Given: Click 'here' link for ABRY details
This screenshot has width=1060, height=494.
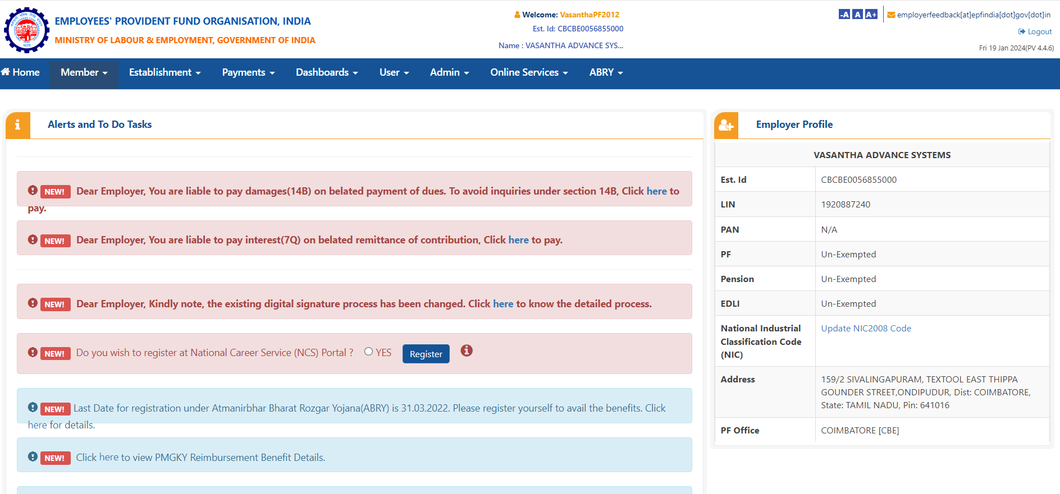Looking at the screenshot, I should (x=38, y=425).
